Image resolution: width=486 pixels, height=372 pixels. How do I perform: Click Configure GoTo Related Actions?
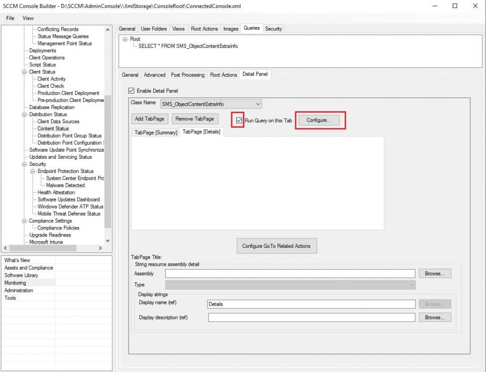277,246
